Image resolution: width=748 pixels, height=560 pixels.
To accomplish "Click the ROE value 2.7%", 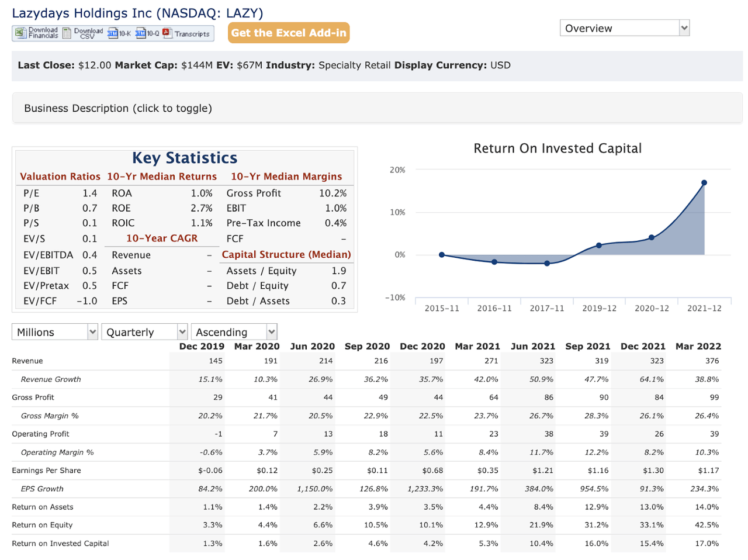I will pos(202,208).
